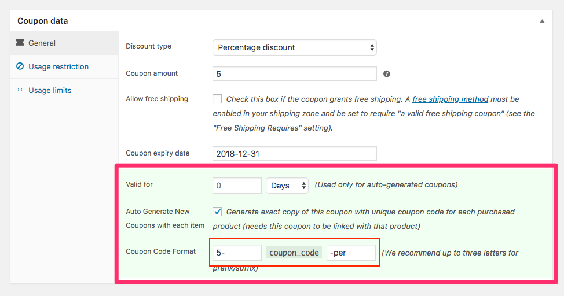Enable the Allow free shipping checkbox
Screen dimensions: 564x296
tap(217, 99)
